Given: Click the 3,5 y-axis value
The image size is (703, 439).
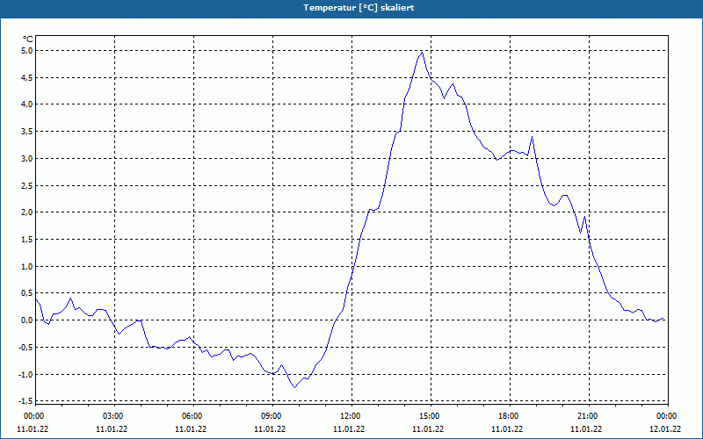Looking at the screenshot, I should pos(27,131).
